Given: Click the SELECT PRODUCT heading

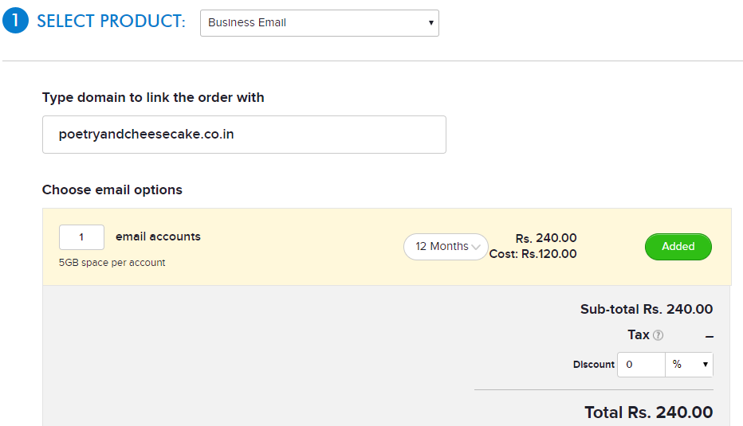Looking at the screenshot, I should click(x=111, y=21).
